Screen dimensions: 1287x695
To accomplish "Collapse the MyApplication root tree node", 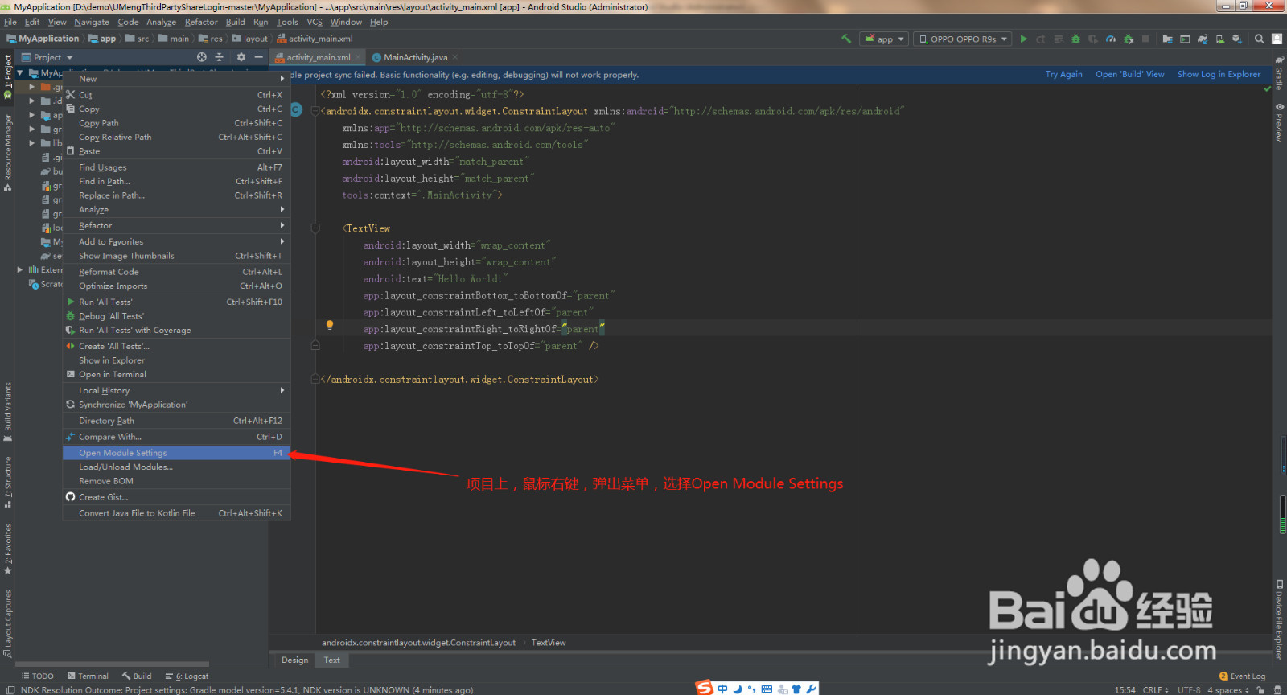I will pyautogui.click(x=22, y=72).
